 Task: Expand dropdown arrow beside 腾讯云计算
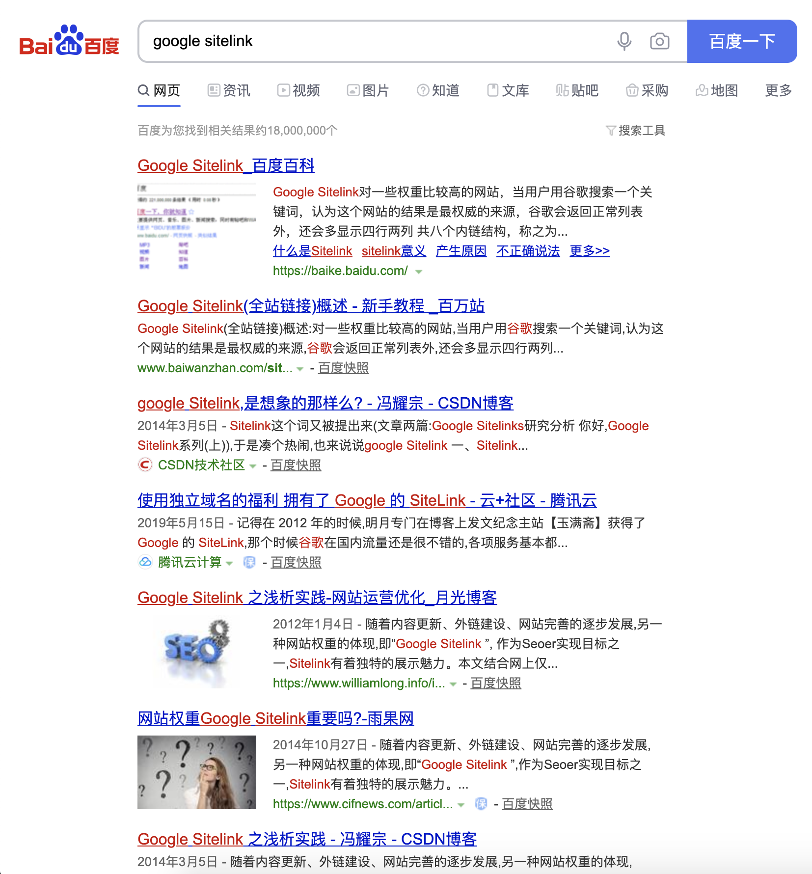pyautogui.click(x=229, y=563)
